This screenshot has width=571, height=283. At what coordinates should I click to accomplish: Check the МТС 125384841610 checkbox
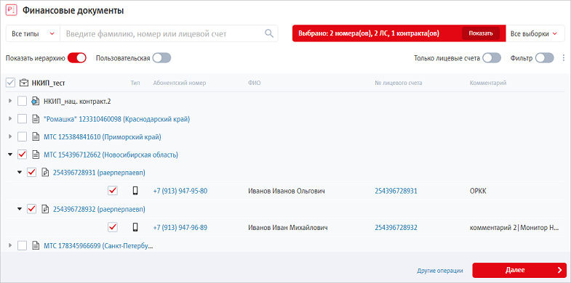tap(23, 137)
